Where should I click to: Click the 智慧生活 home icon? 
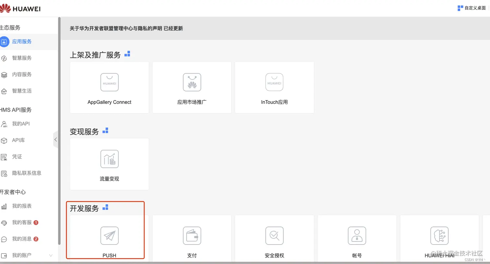tap(4, 91)
